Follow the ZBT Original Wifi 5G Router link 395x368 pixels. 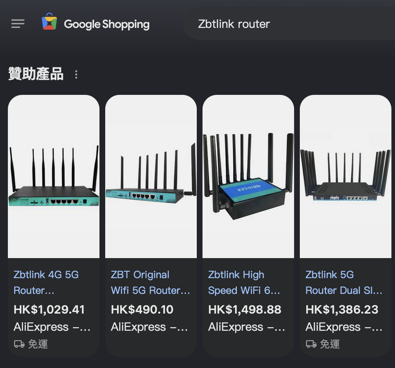pos(150,282)
